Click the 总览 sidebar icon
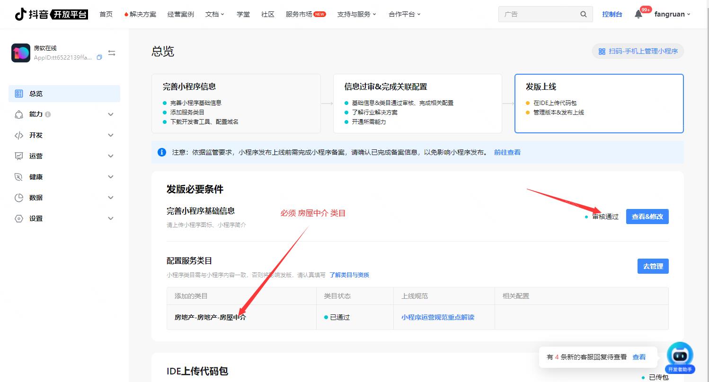709x382 pixels. [x=19, y=94]
